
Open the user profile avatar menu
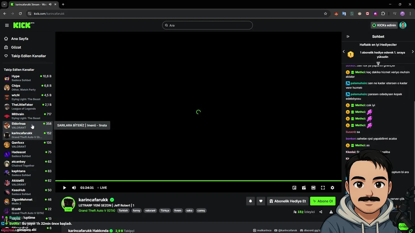coord(403,25)
